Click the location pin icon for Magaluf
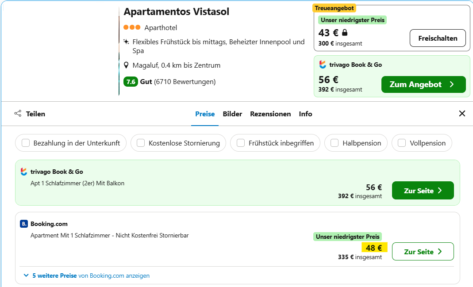Viewport: 473px width, 287px height. click(x=126, y=65)
